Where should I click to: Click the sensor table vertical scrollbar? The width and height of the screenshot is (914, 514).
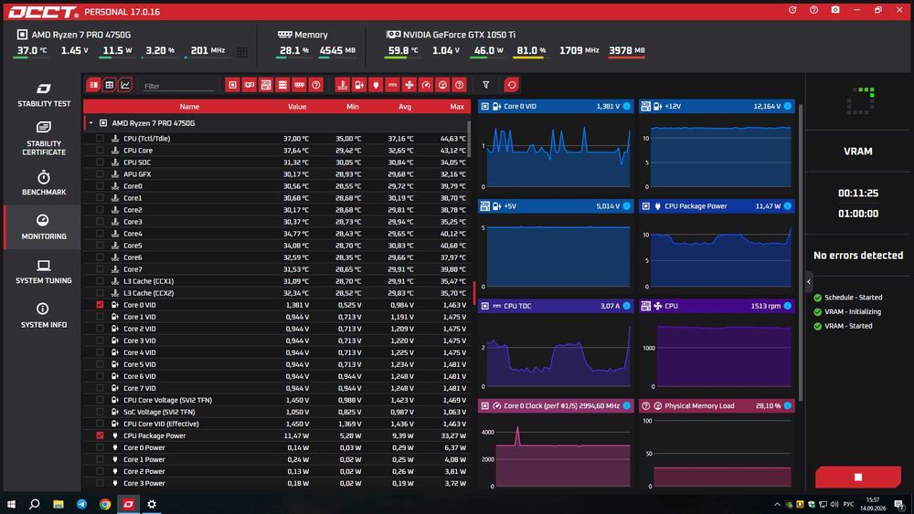(469, 139)
